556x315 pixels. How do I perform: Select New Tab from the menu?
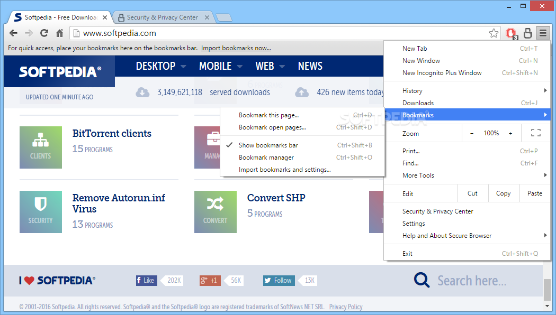click(467, 49)
